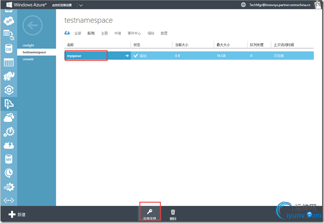324x223 pixels.
Task: Switch to the 主题 tab
Action: (x=104, y=33)
